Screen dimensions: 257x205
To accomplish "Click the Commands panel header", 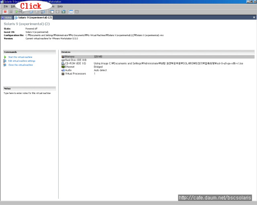I will pyautogui.click(x=29, y=52).
